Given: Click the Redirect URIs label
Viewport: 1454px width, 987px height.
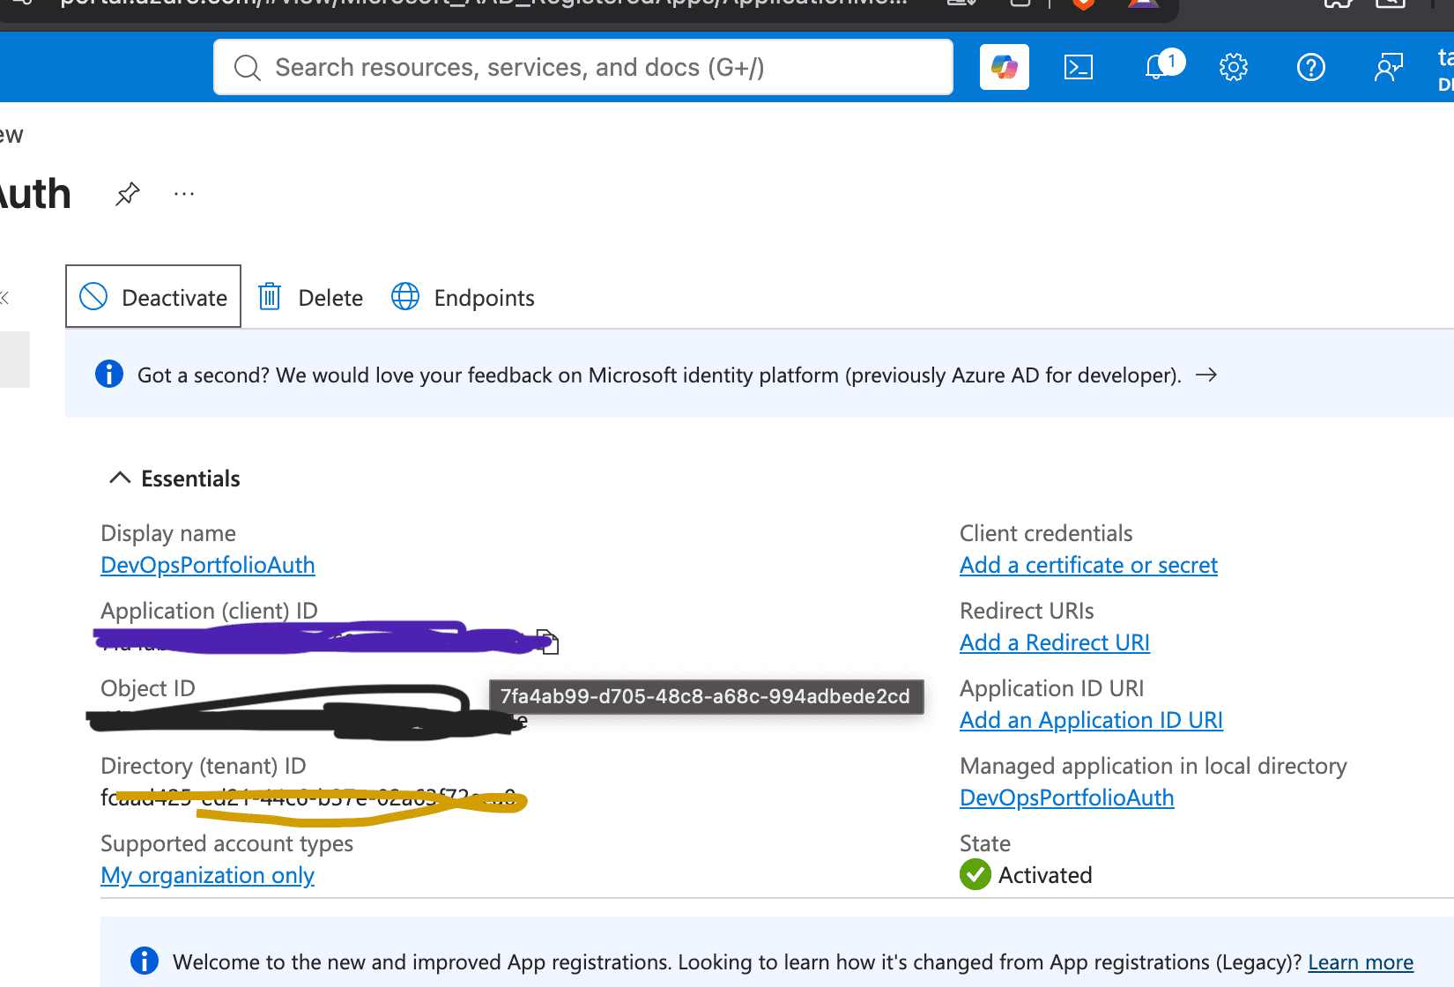Looking at the screenshot, I should coord(1027,611).
